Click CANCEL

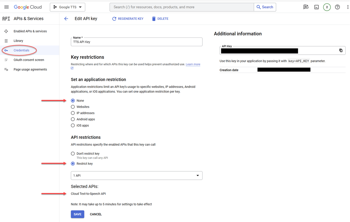tap(96, 214)
